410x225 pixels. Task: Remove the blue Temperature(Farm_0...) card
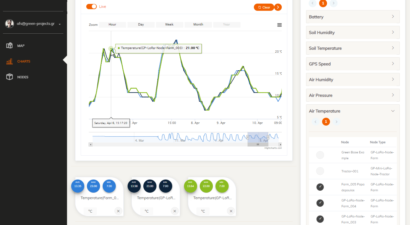[x=118, y=211]
